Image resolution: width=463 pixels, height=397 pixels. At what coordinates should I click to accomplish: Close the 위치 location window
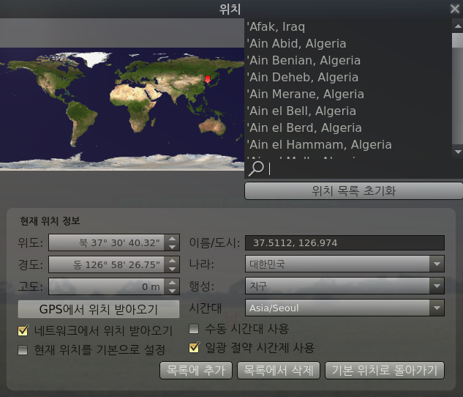coord(454,10)
